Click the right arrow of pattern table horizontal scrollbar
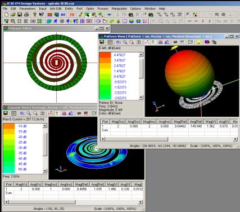Image resolution: width=240 pixels, height=212 pixels. (x=236, y=139)
